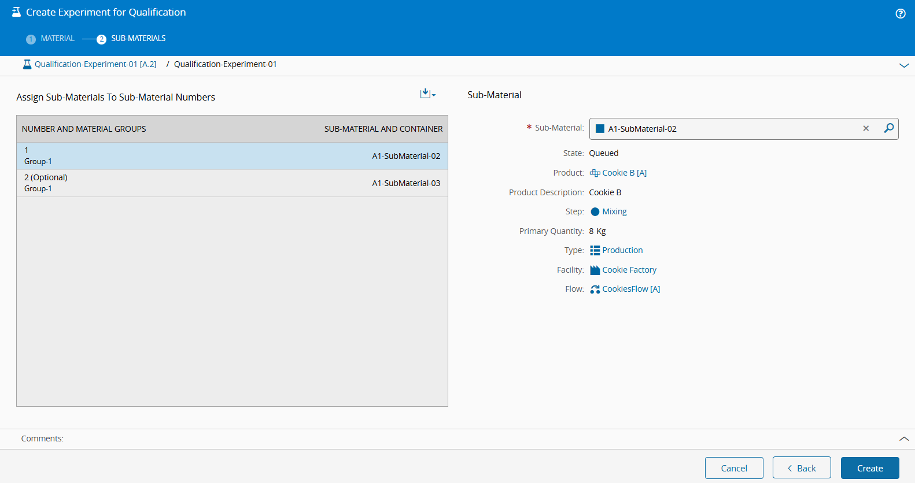Open the Qualification-Experiment-01 [A.2] breadcrumb link
Image resolution: width=915 pixels, height=483 pixels.
point(95,65)
